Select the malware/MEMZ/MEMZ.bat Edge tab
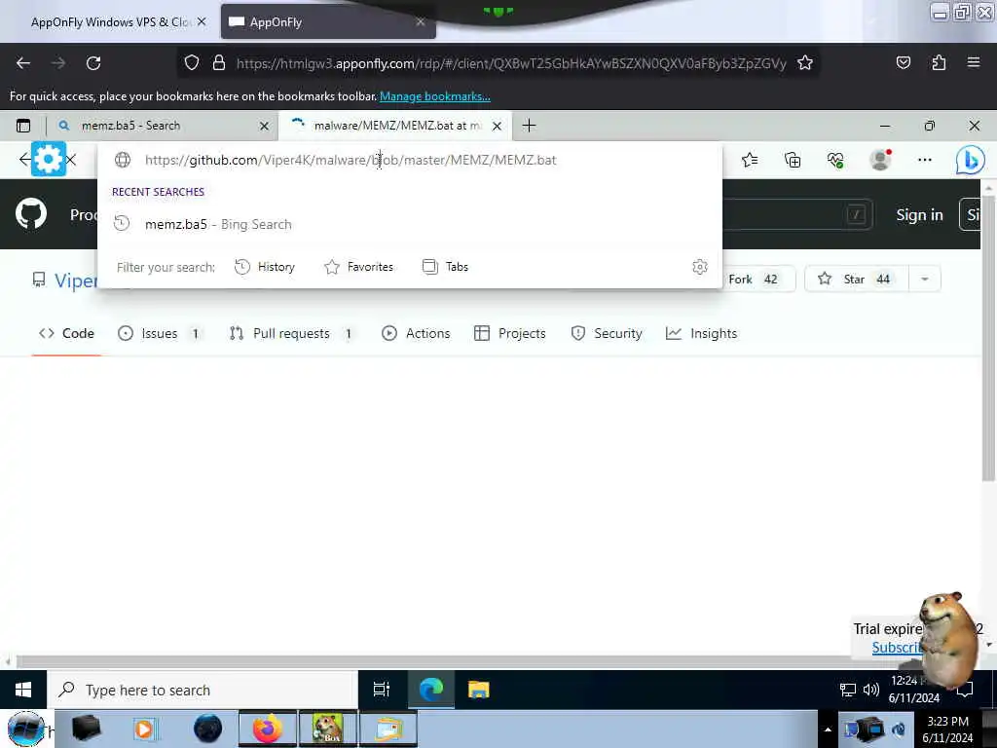This screenshot has width=997, height=748. coord(395,126)
